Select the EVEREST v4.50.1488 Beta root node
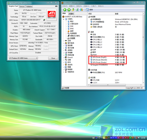Screen dimensions: 147x140 coord(72,17)
